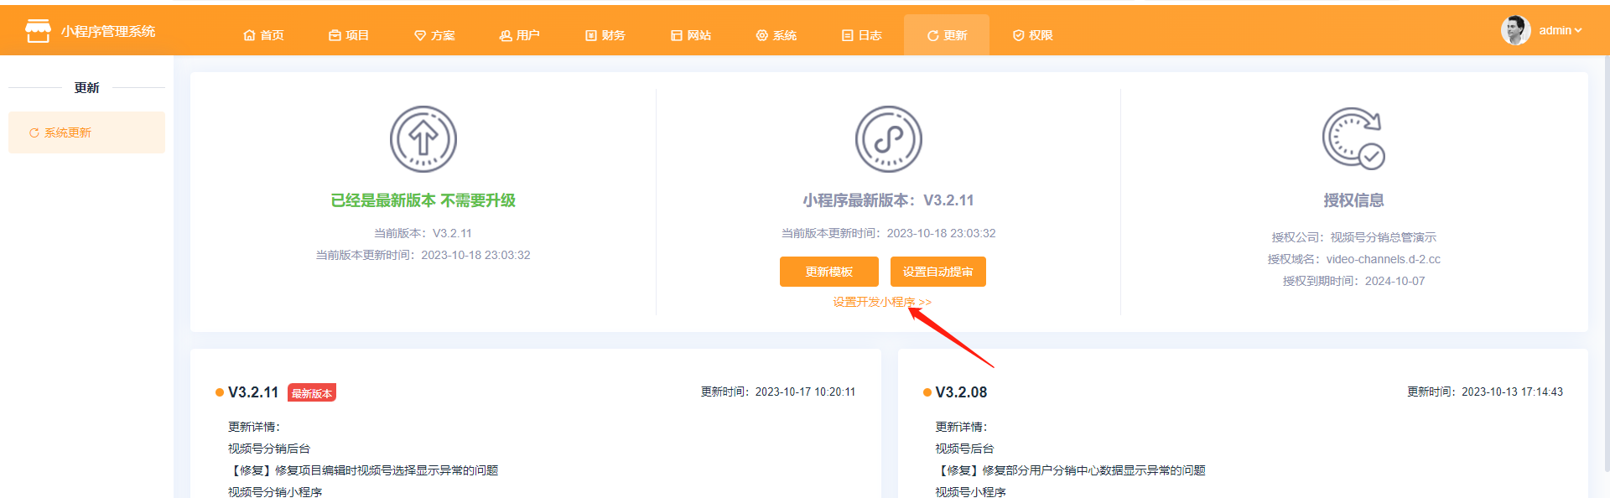Viewport: 1610px width, 498px height.
Task: Click the 网站 layout icon
Action: (x=677, y=35)
